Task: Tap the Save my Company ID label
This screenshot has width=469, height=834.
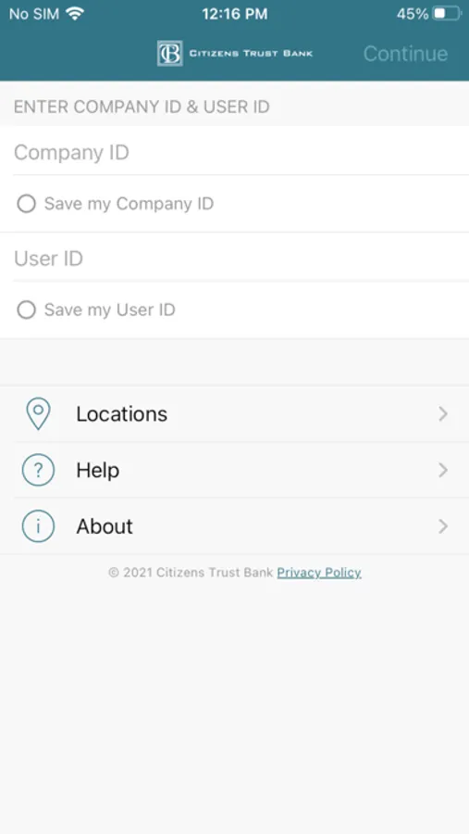Action: pyautogui.click(x=129, y=204)
